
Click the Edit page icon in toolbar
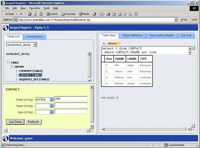coord(114,14)
